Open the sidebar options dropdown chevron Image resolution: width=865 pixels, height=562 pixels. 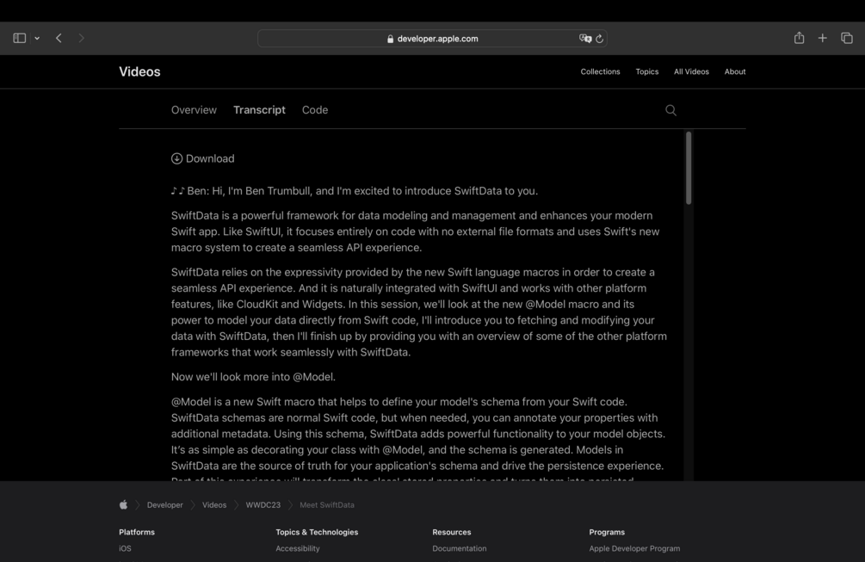pos(37,39)
